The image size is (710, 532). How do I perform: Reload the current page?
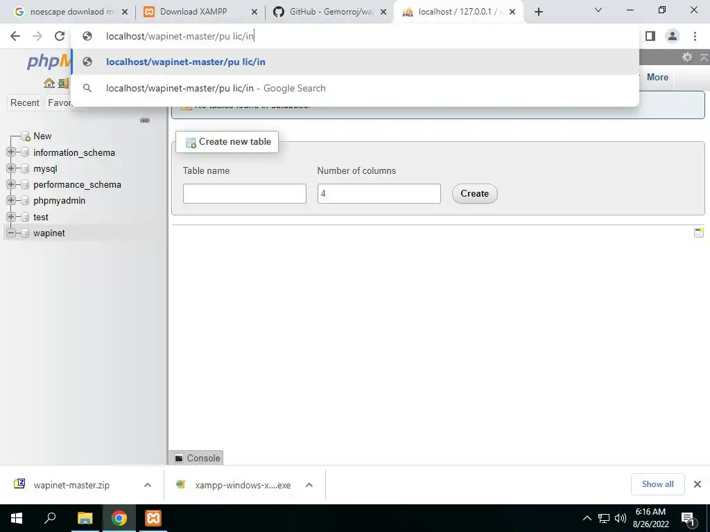click(x=60, y=36)
